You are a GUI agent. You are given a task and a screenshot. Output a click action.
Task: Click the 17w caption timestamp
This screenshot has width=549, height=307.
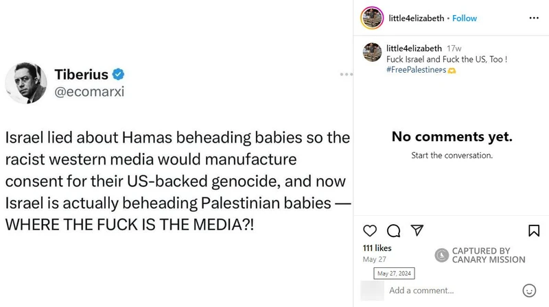tap(454, 49)
